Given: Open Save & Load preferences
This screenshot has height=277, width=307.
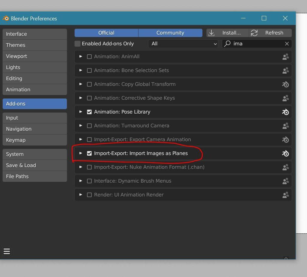Looking at the screenshot, I should [35, 165].
